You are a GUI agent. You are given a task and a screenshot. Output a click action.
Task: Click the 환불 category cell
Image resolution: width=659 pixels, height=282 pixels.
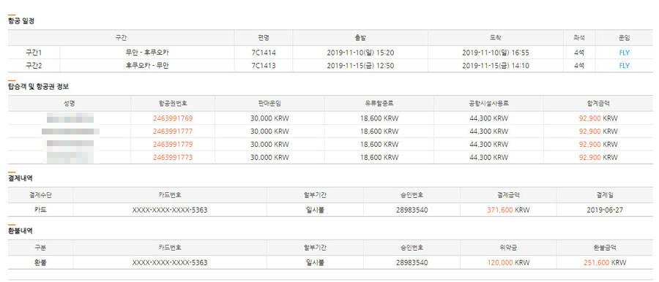(40, 263)
